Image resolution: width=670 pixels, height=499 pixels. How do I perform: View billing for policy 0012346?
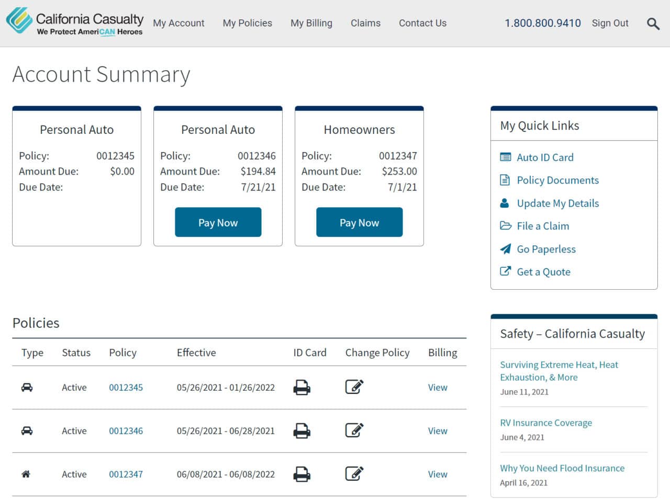point(437,430)
